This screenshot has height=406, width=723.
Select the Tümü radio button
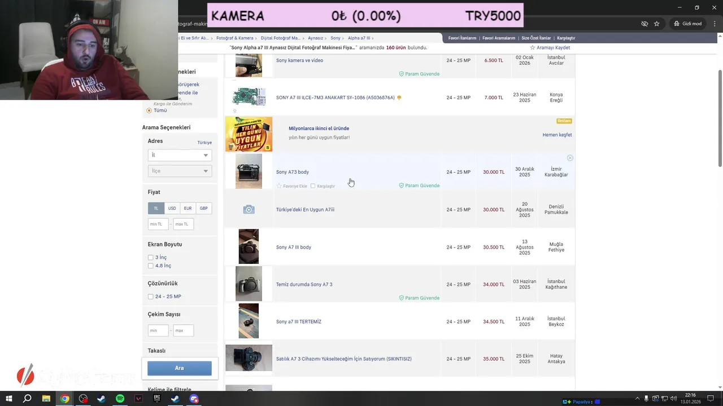(x=149, y=111)
